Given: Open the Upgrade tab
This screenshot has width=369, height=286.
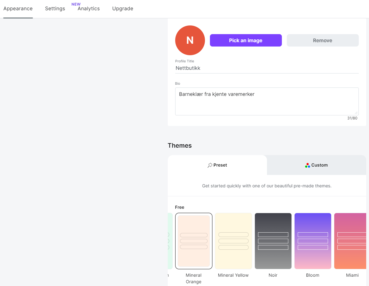Looking at the screenshot, I should 122,9.
